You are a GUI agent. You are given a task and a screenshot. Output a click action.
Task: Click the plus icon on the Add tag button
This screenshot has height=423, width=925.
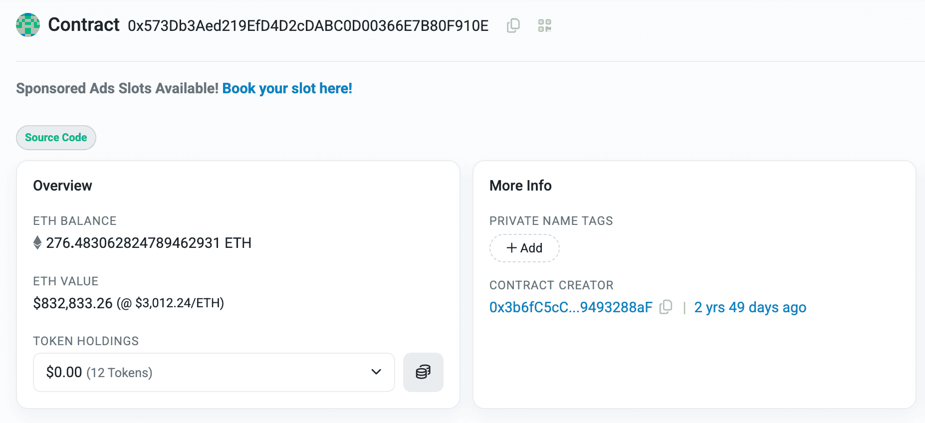tap(511, 248)
